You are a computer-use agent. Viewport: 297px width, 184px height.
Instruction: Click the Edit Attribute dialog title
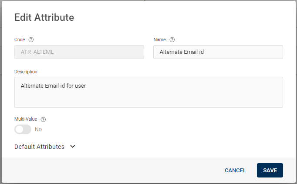[x=44, y=17]
